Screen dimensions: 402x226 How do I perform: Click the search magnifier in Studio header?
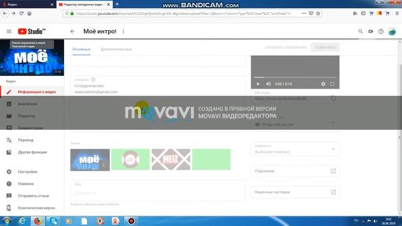(x=361, y=31)
